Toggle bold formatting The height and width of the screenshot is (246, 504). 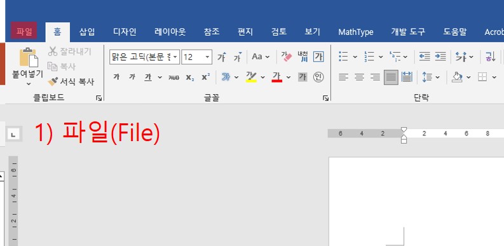pyautogui.click(x=117, y=77)
